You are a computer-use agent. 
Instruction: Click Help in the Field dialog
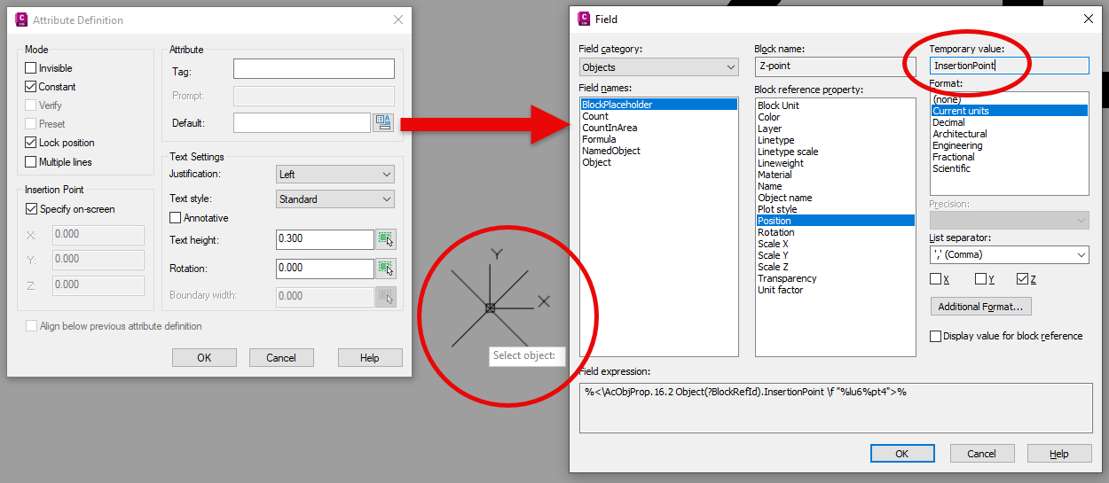pos(1059,454)
